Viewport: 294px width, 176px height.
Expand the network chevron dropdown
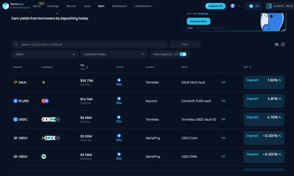click(239, 6)
